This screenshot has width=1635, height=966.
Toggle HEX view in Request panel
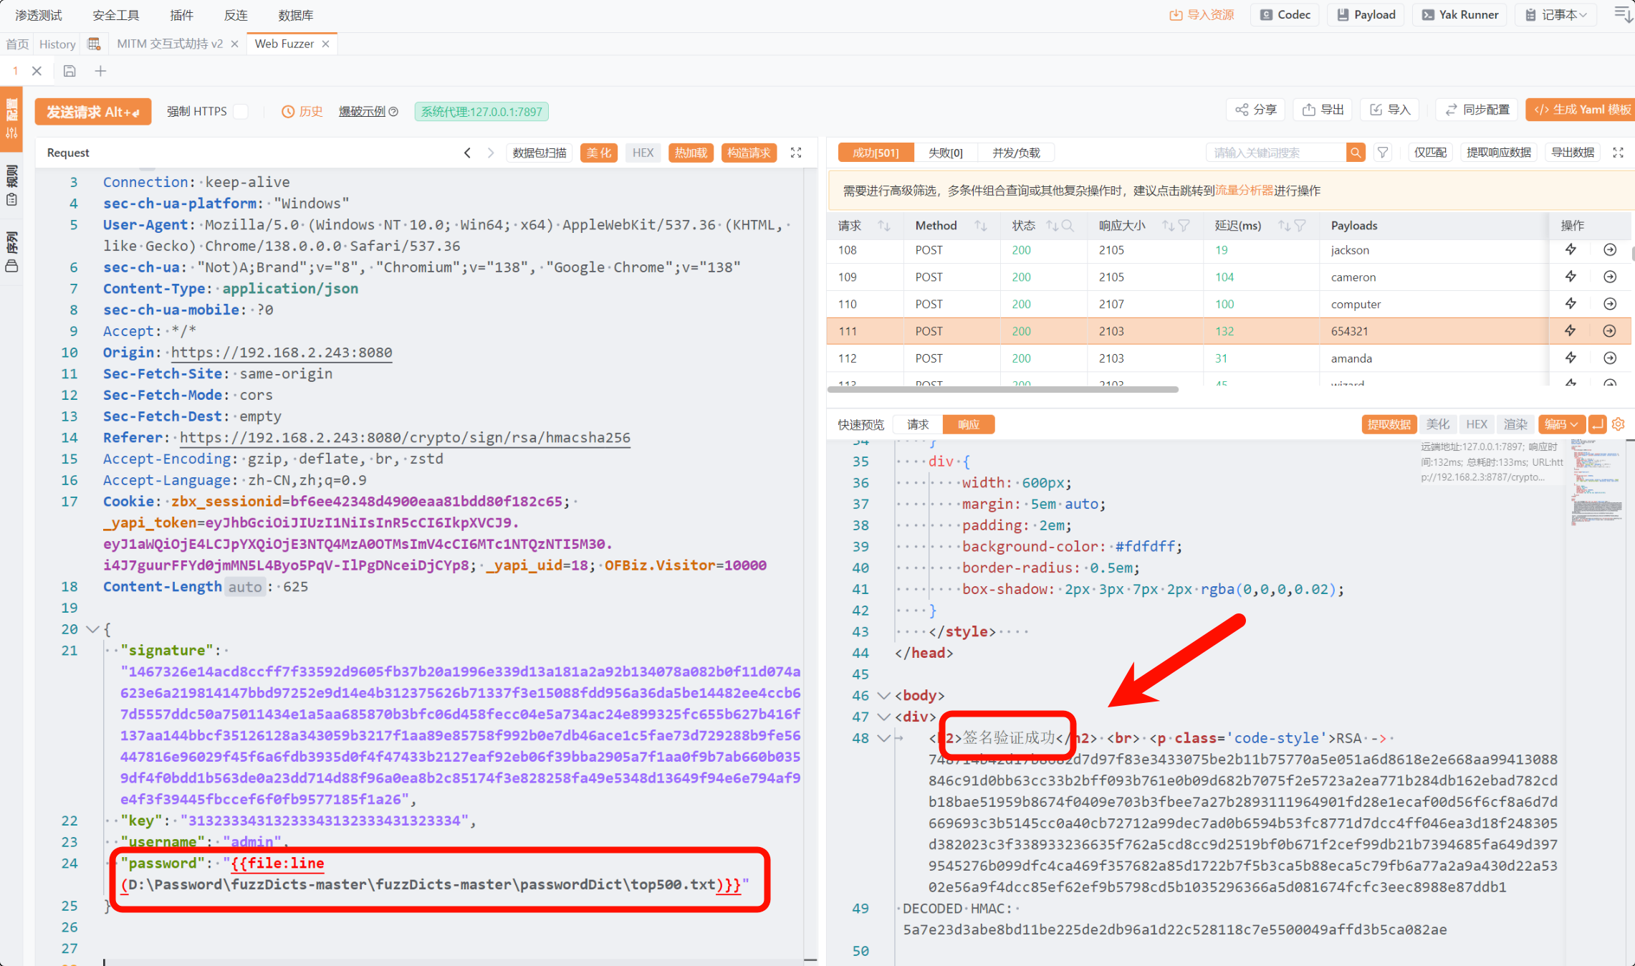(643, 153)
